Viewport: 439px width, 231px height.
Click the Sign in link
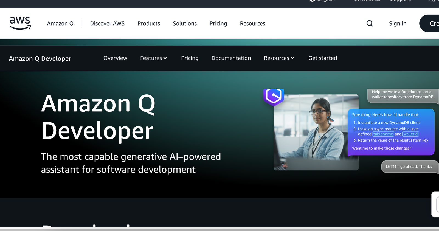pyautogui.click(x=398, y=24)
